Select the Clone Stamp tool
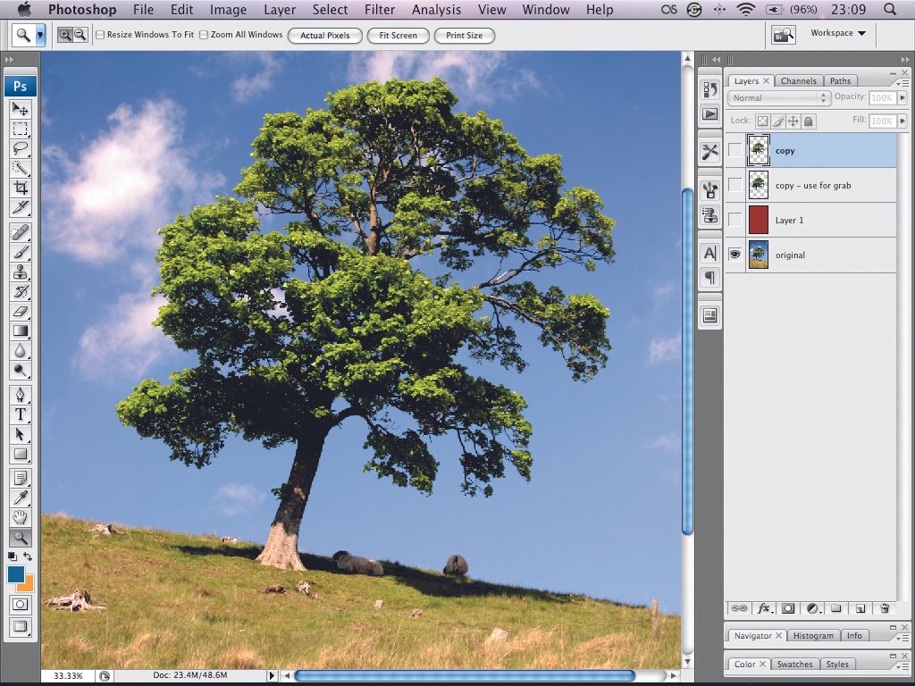 [x=21, y=272]
